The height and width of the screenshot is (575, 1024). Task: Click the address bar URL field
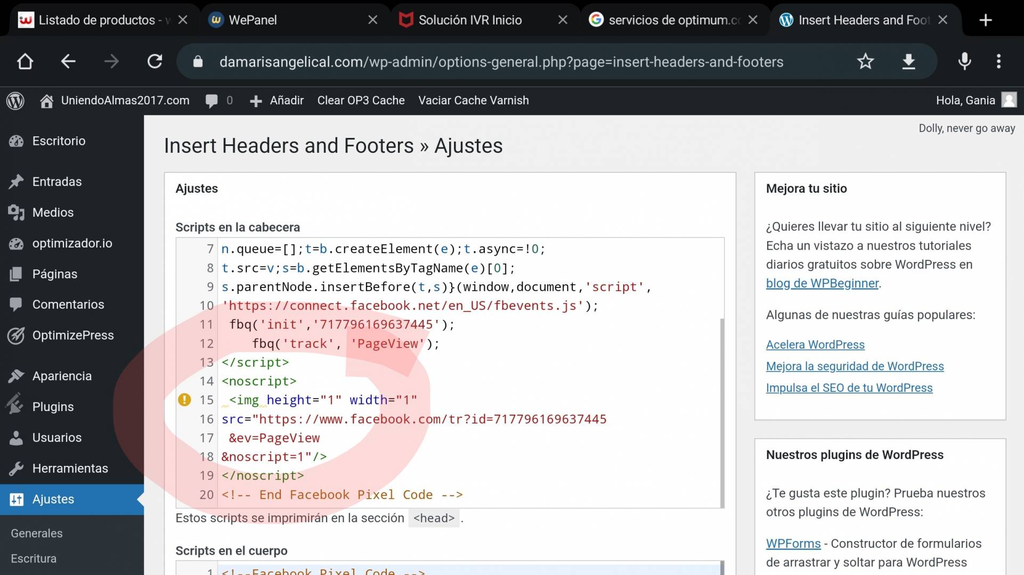[x=501, y=62]
